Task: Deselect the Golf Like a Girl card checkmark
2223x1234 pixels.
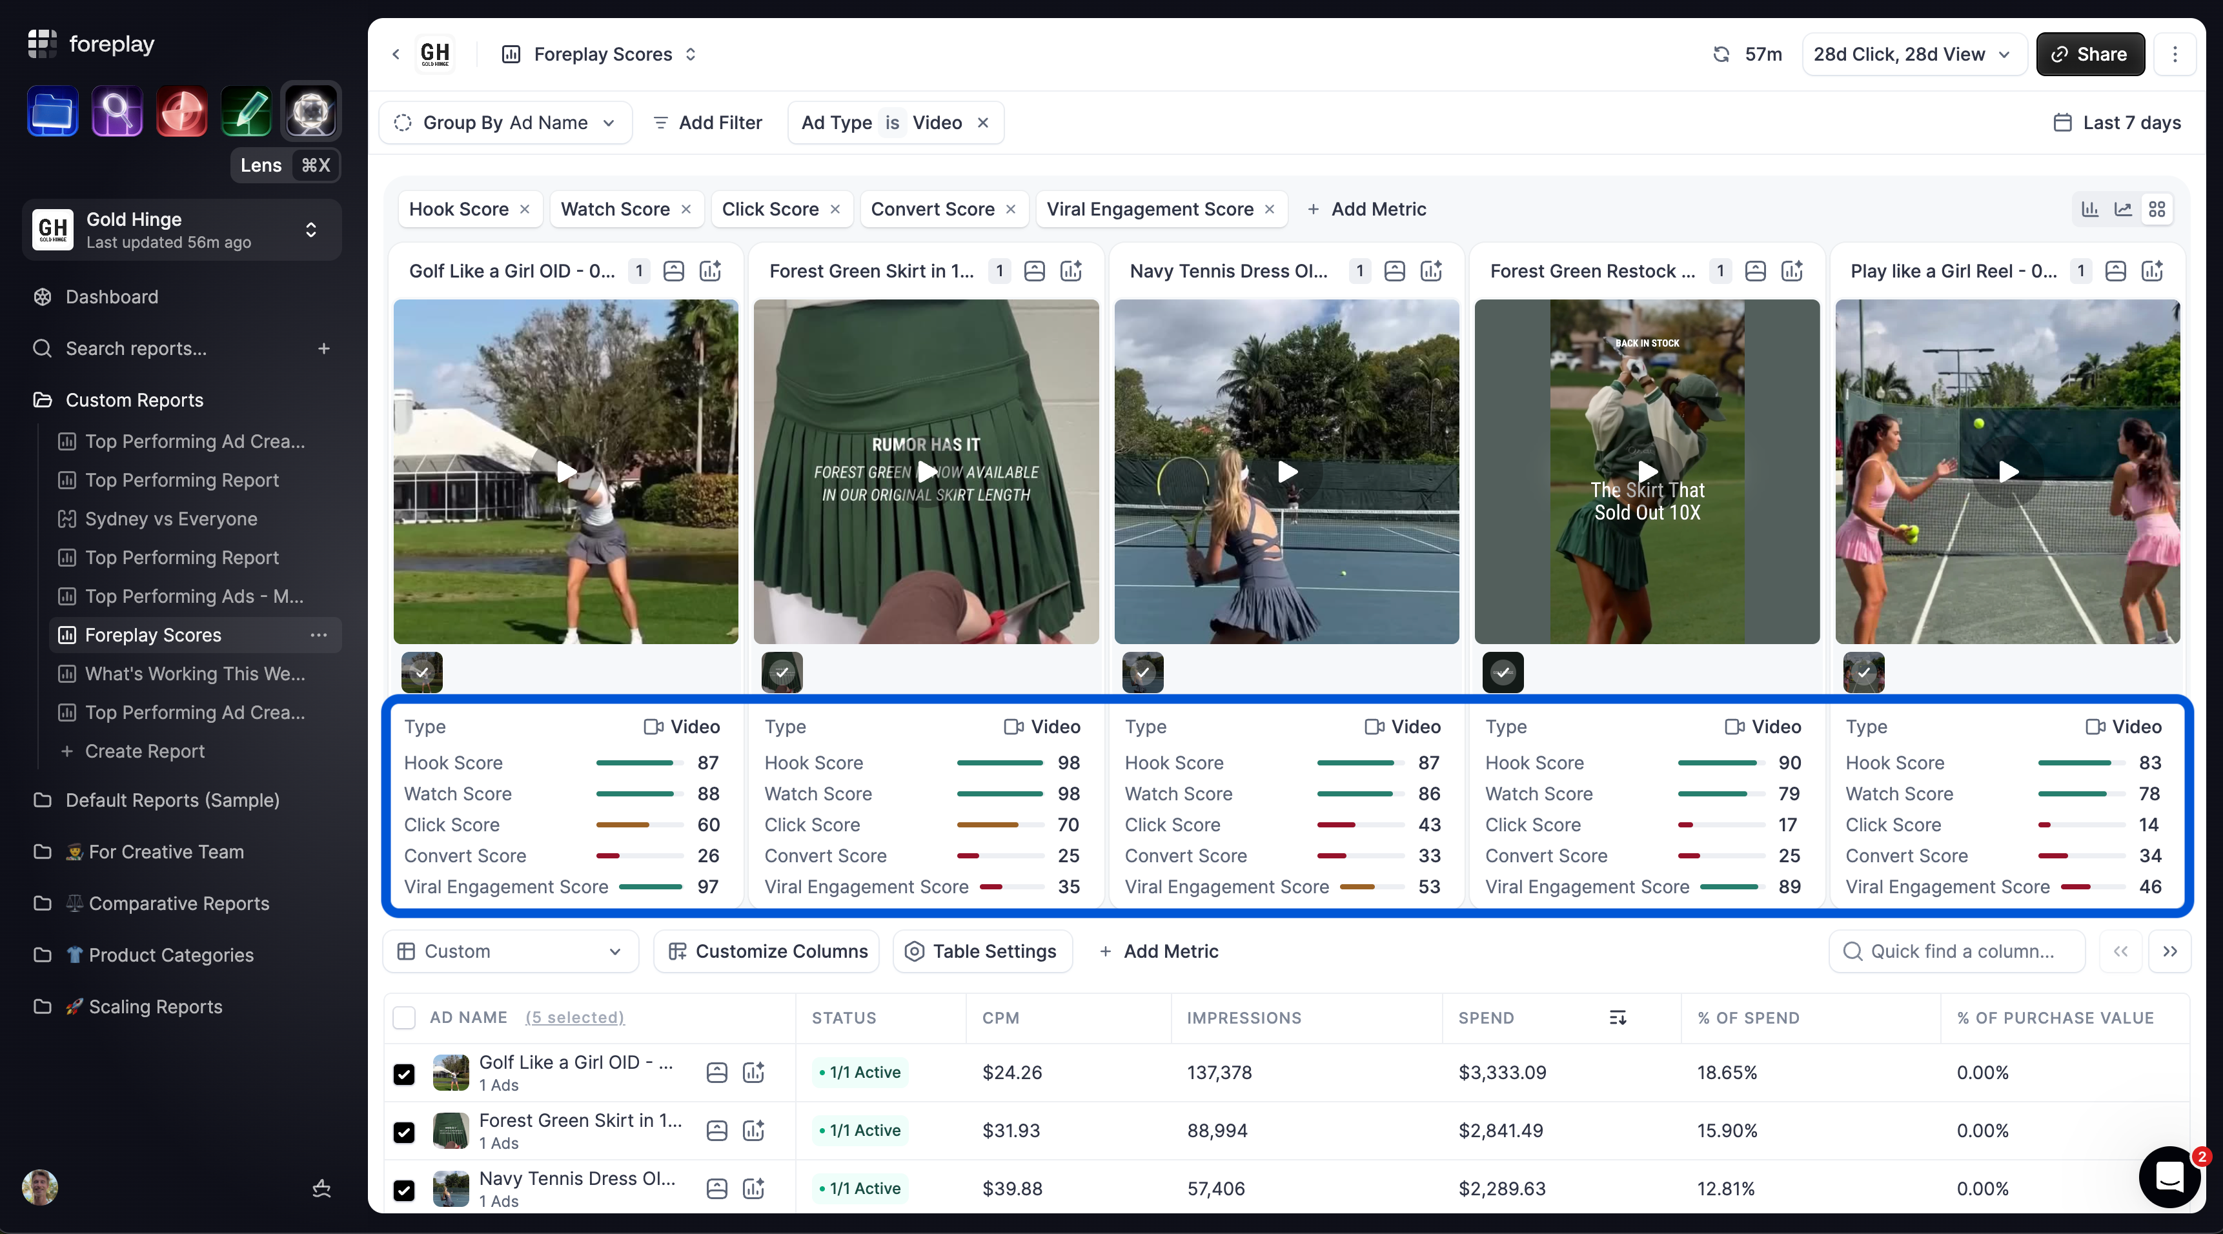Action: tap(422, 673)
